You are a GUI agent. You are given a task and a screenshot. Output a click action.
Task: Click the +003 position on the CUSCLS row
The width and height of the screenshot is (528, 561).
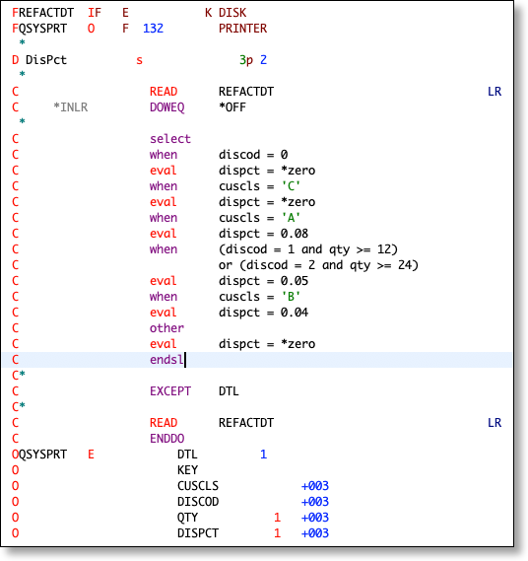click(315, 486)
